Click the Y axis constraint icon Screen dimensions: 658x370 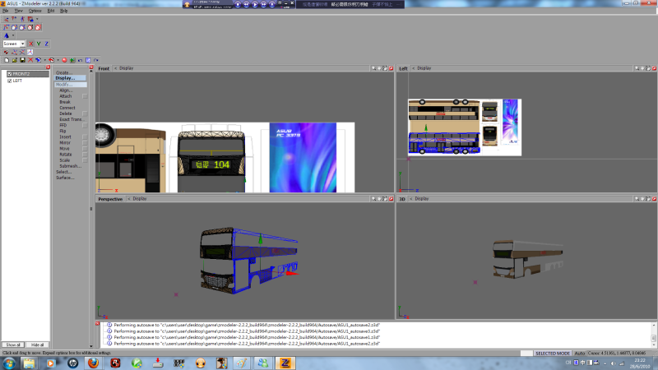click(x=39, y=44)
